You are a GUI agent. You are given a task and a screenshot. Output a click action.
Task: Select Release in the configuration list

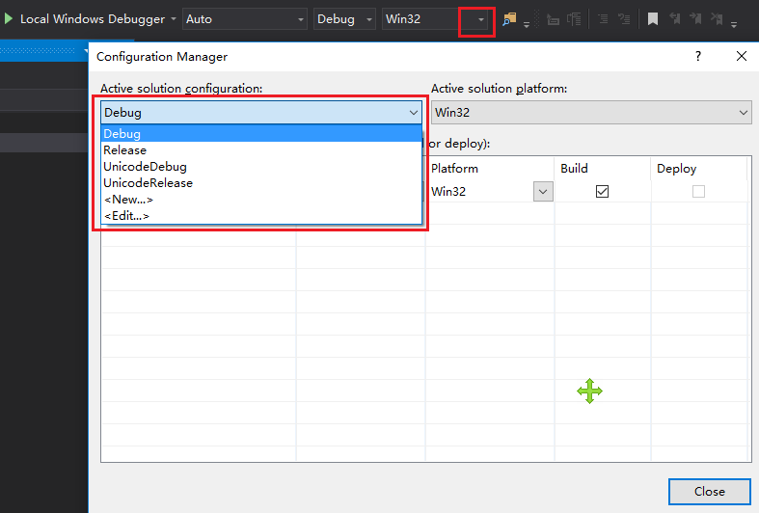point(261,150)
